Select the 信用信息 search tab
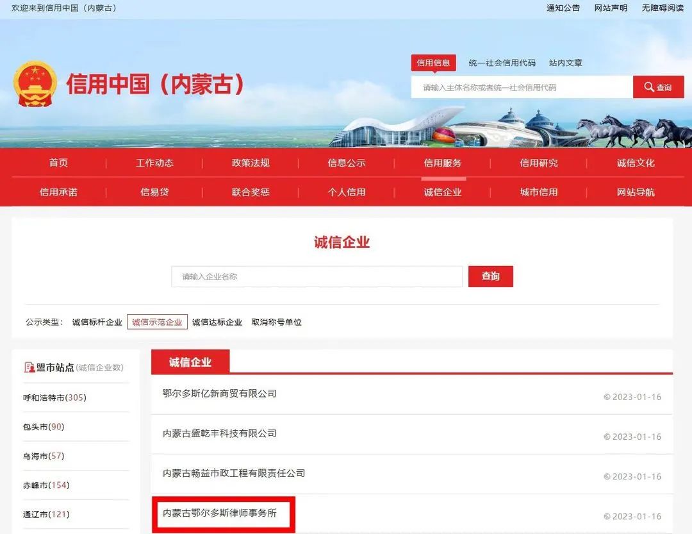Image resolution: width=692 pixels, height=534 pixels. point(433,63)
